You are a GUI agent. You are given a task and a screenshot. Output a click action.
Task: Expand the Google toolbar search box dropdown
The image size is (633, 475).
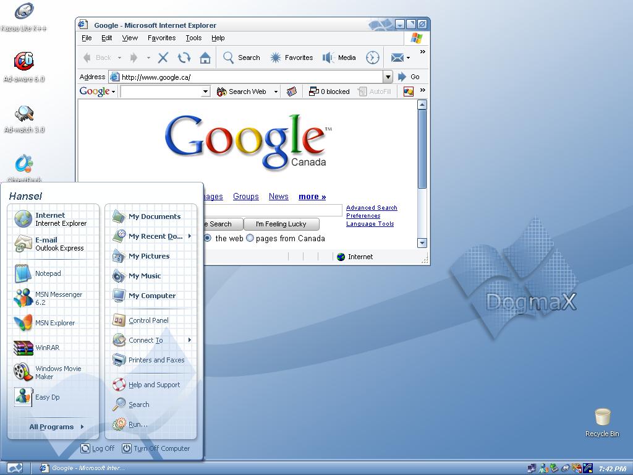205,92
